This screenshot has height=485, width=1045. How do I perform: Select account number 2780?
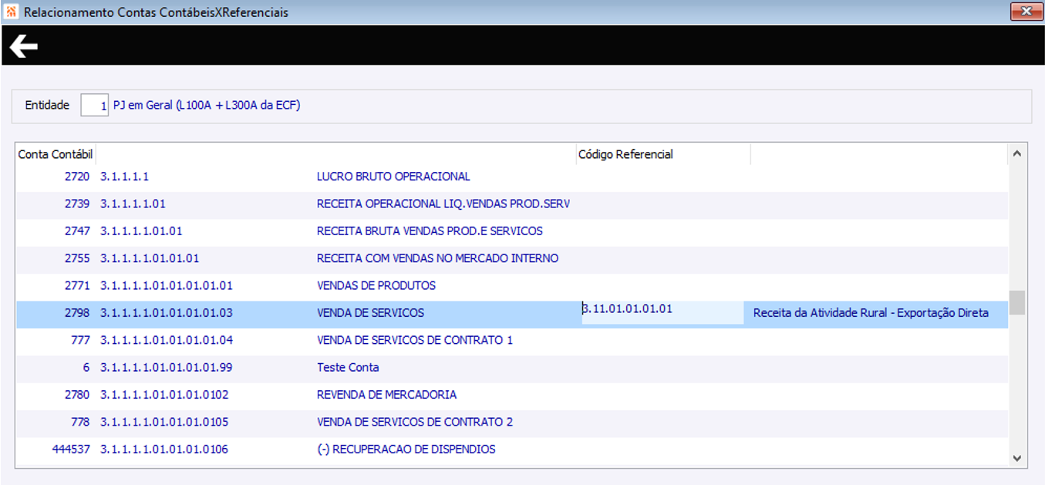(x=77, y=395)
